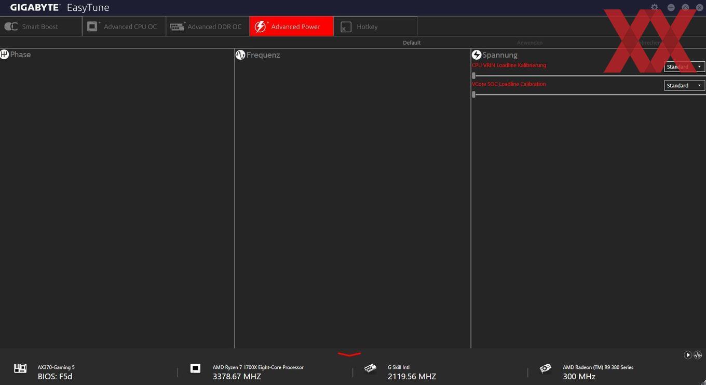
Task: Click the Hotkey K icon
Action: pyautogui.click(x=346, y=27)
